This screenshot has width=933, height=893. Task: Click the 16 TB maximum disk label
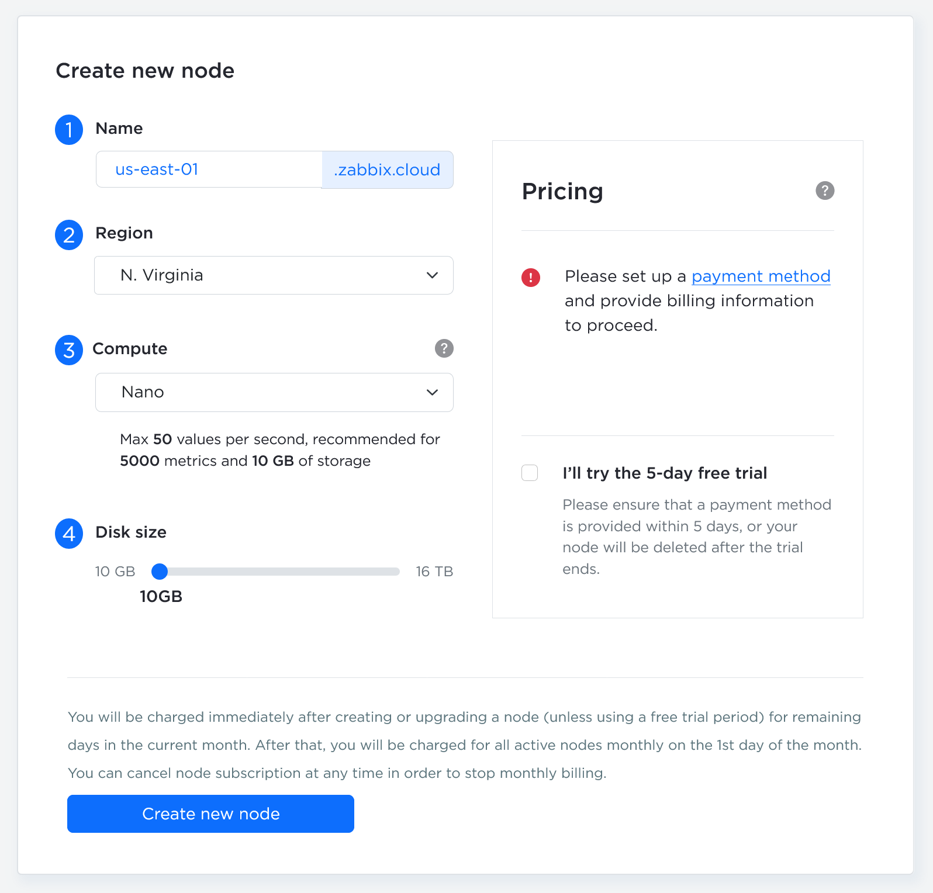tap(434, 572)
